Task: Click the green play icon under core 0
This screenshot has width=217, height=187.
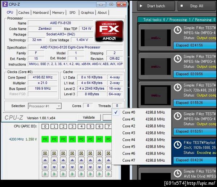Action: tap(45, 174)
